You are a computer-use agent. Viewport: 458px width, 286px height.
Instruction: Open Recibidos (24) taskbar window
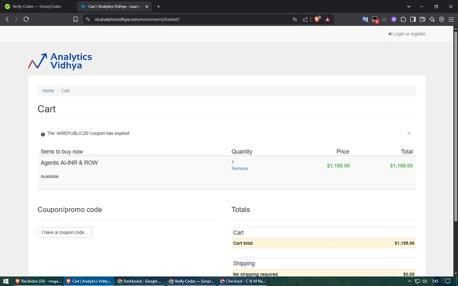coord(38,281)
